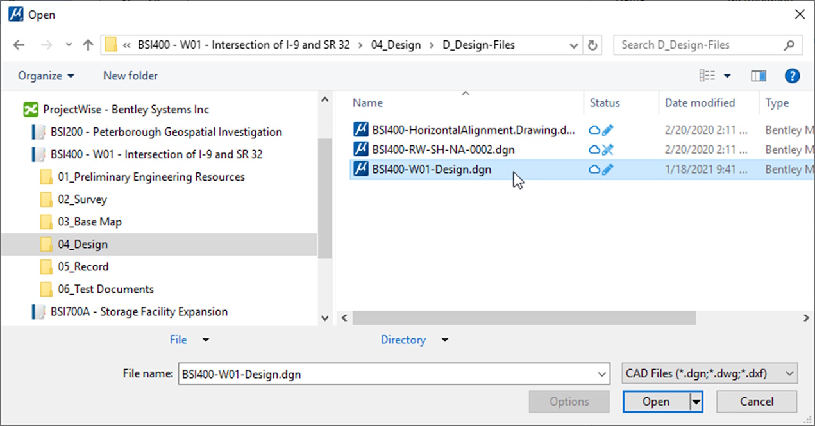Click the view mode details icon
The width and height of the screenshot is (815, 426).
pyautogui.click(x=708, y=76)
